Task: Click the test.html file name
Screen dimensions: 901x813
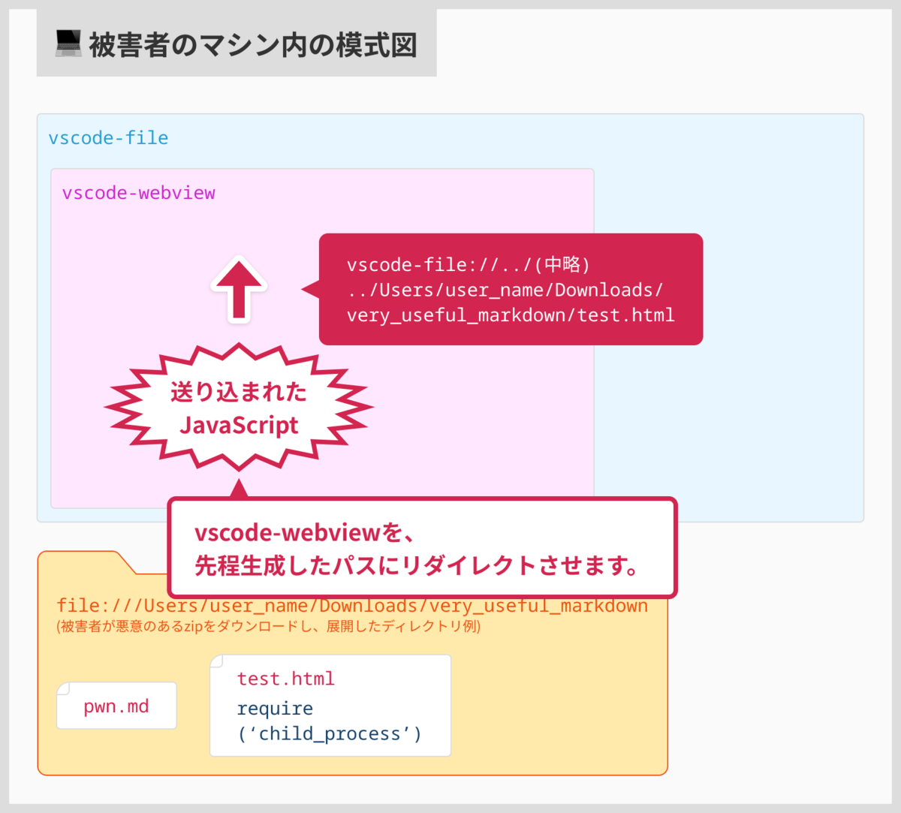Action: 286,679
